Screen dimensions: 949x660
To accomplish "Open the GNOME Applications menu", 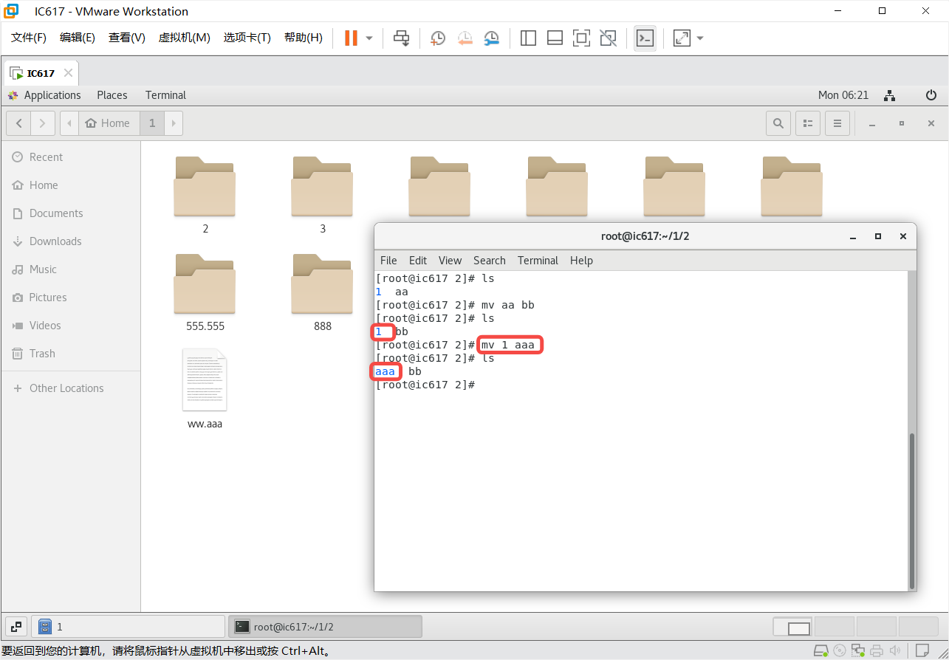I will coord(44,95).
